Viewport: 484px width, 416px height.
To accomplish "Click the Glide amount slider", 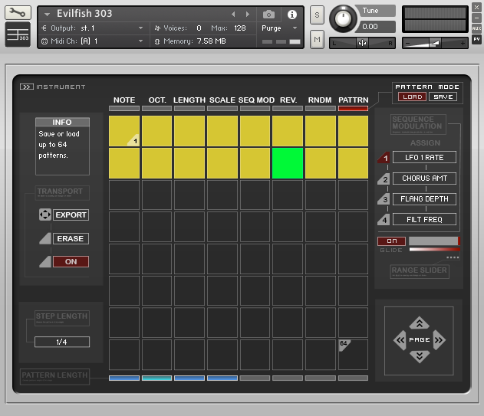I will pos(433,241).
